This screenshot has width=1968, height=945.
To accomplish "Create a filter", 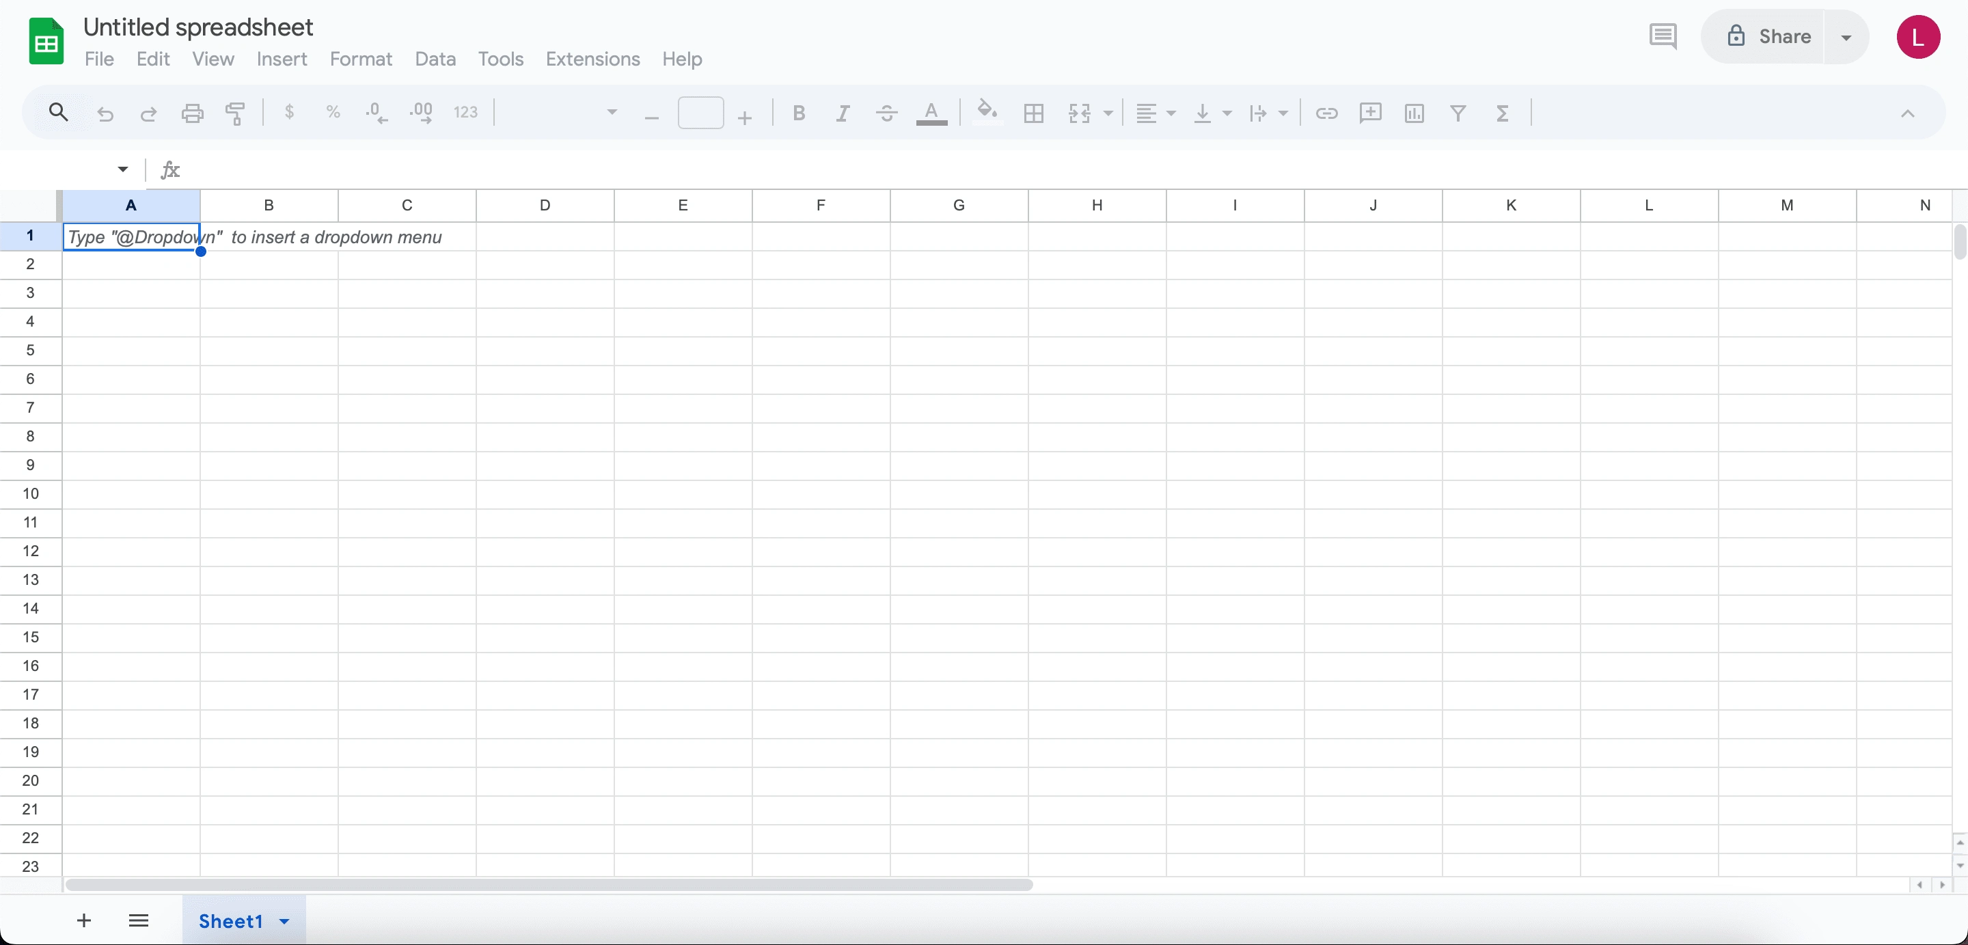I will pyautogui.click(x=1458, y=113).
